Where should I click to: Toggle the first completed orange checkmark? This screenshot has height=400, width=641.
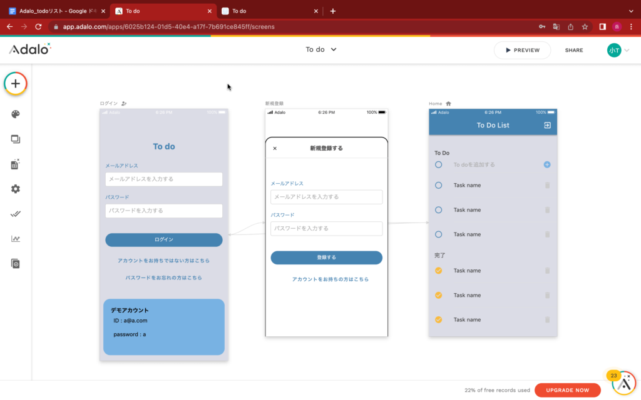pyautogui.click(x=438, y=271)
